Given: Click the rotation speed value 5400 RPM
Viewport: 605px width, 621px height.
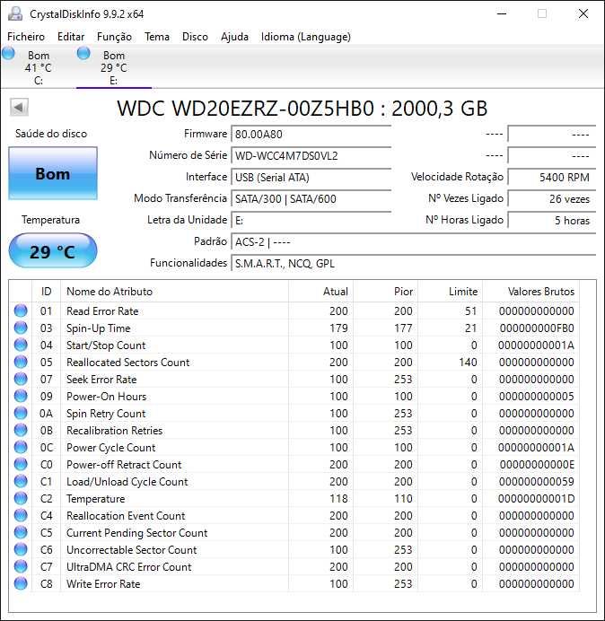Looking at the screenshot, I should (551, 177).
